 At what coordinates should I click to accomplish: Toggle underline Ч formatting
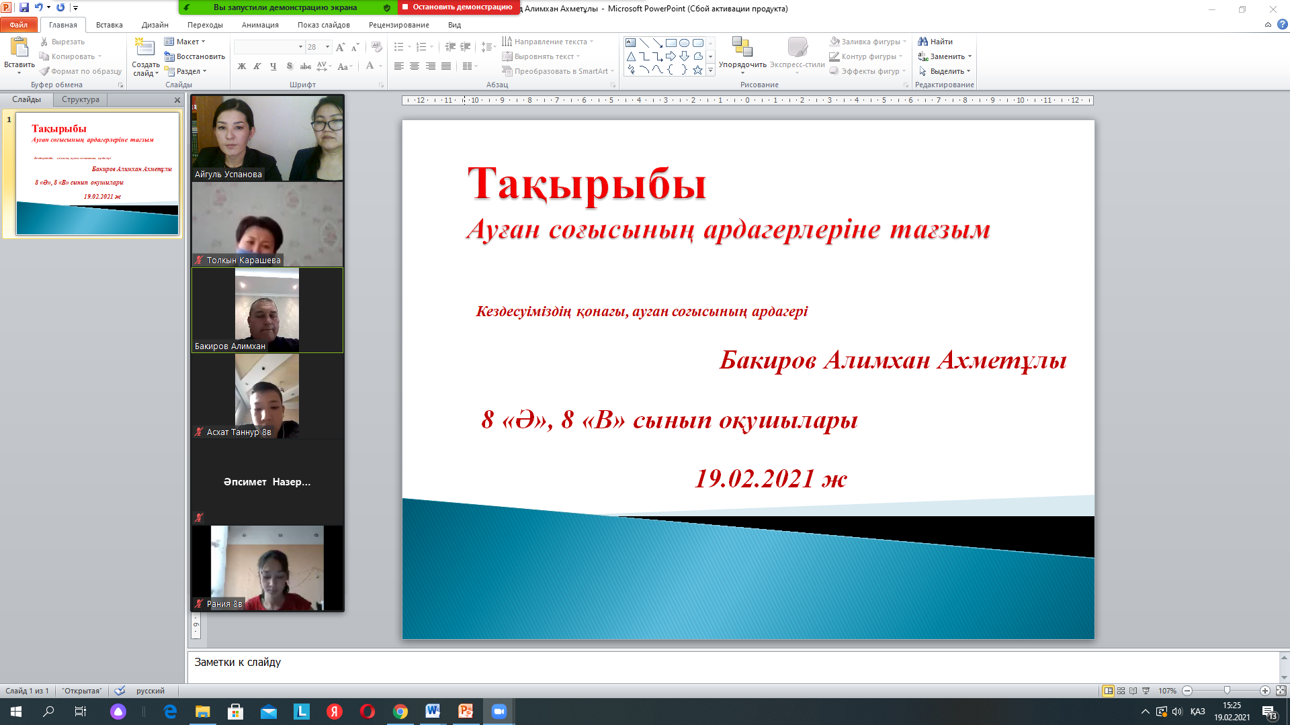(x=273, y=66)
